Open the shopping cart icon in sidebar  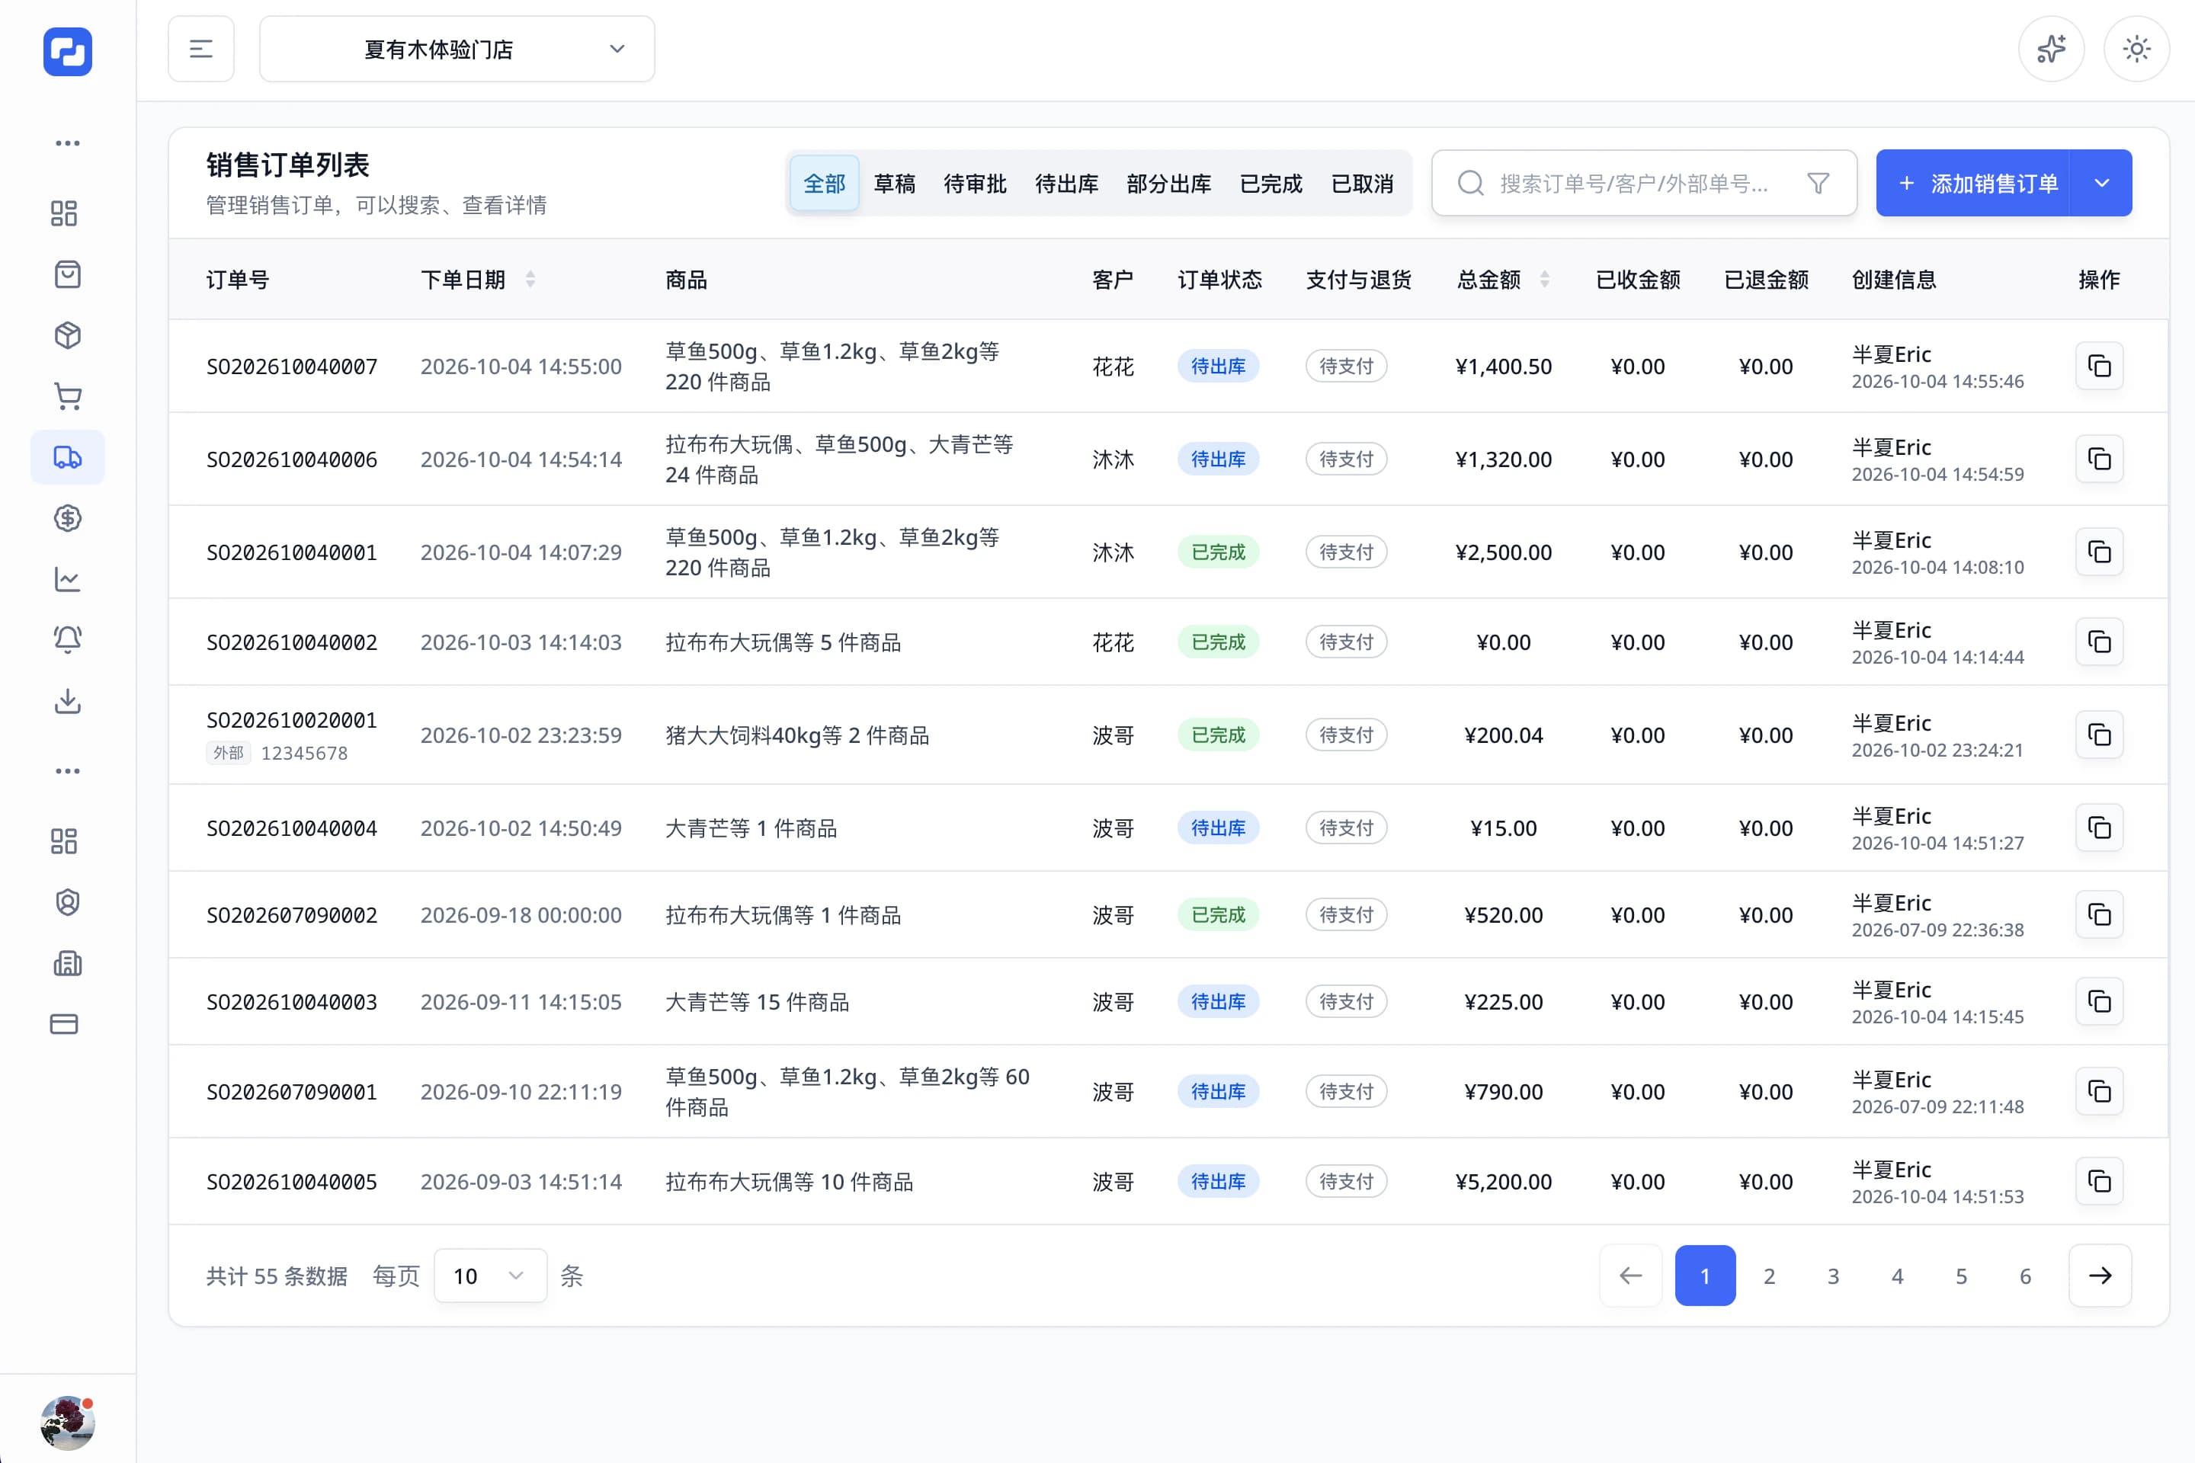pos(67,396)
